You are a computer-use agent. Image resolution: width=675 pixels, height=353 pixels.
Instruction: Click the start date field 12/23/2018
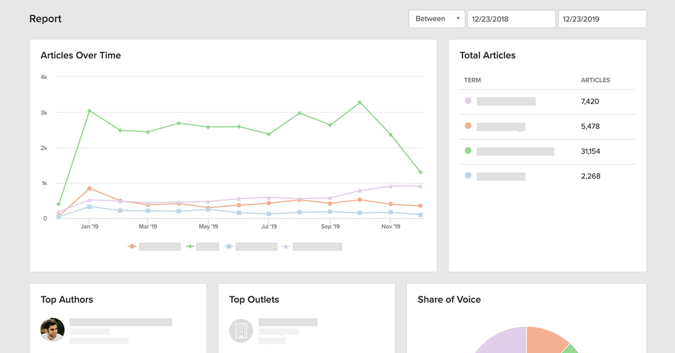[x=511, y=19]
